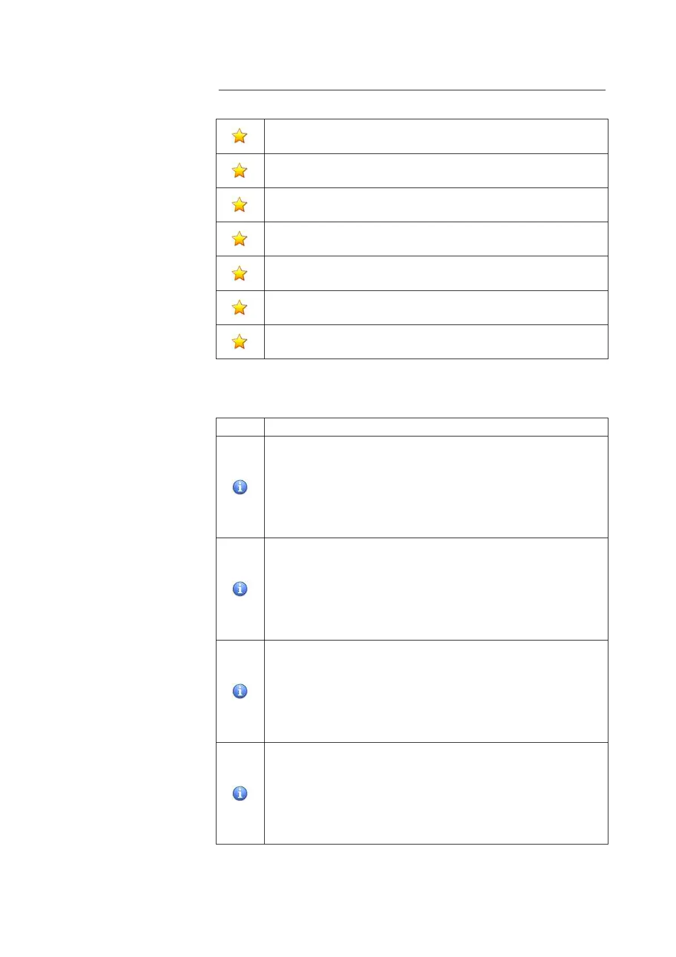Select the sixth star icon in the table
676x957 pixels.
point(240,307)
